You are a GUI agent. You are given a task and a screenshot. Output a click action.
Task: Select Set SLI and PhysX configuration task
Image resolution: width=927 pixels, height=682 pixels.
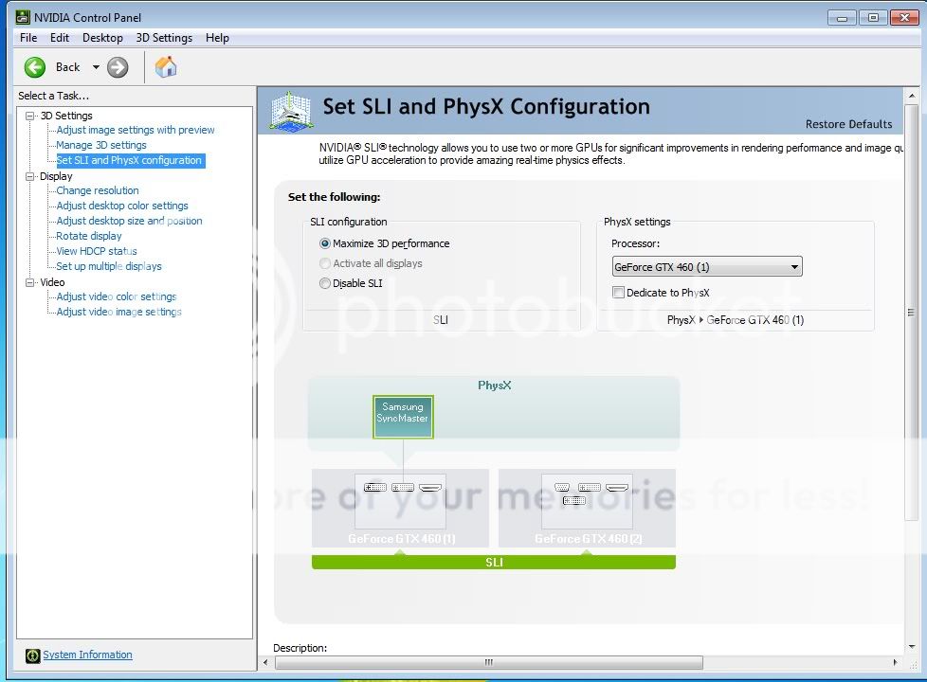coord(130,160)
